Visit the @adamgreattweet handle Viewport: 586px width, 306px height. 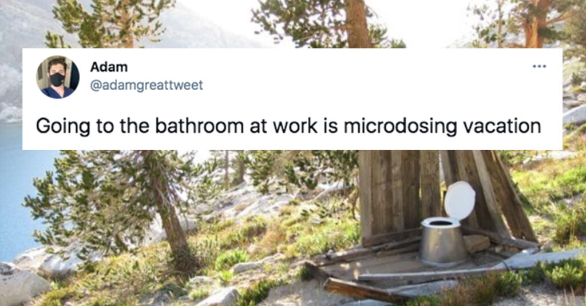click(146, 86)
